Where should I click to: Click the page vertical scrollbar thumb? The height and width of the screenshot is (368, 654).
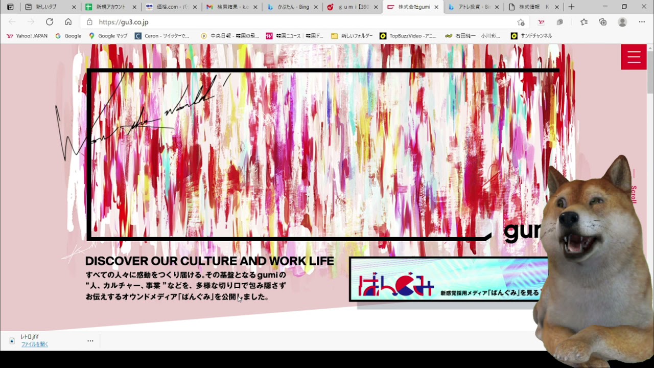(x=650, y=72)
